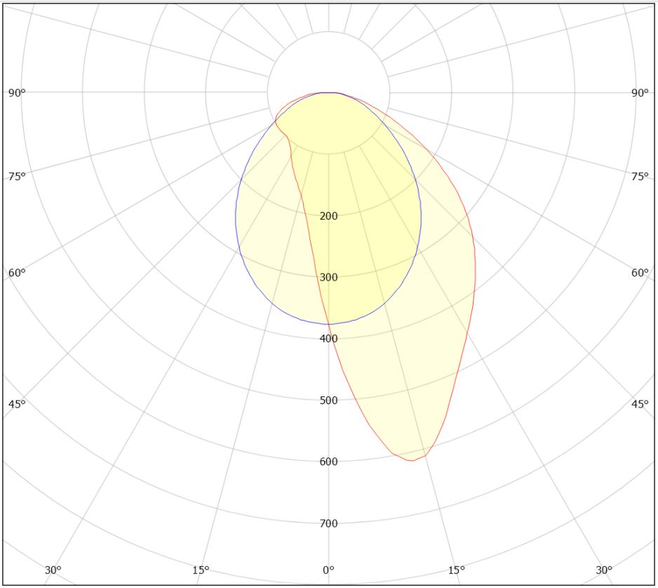Click the bottom-left 30° angle label
Screen dimensions: 658x588
coord(53,570)
